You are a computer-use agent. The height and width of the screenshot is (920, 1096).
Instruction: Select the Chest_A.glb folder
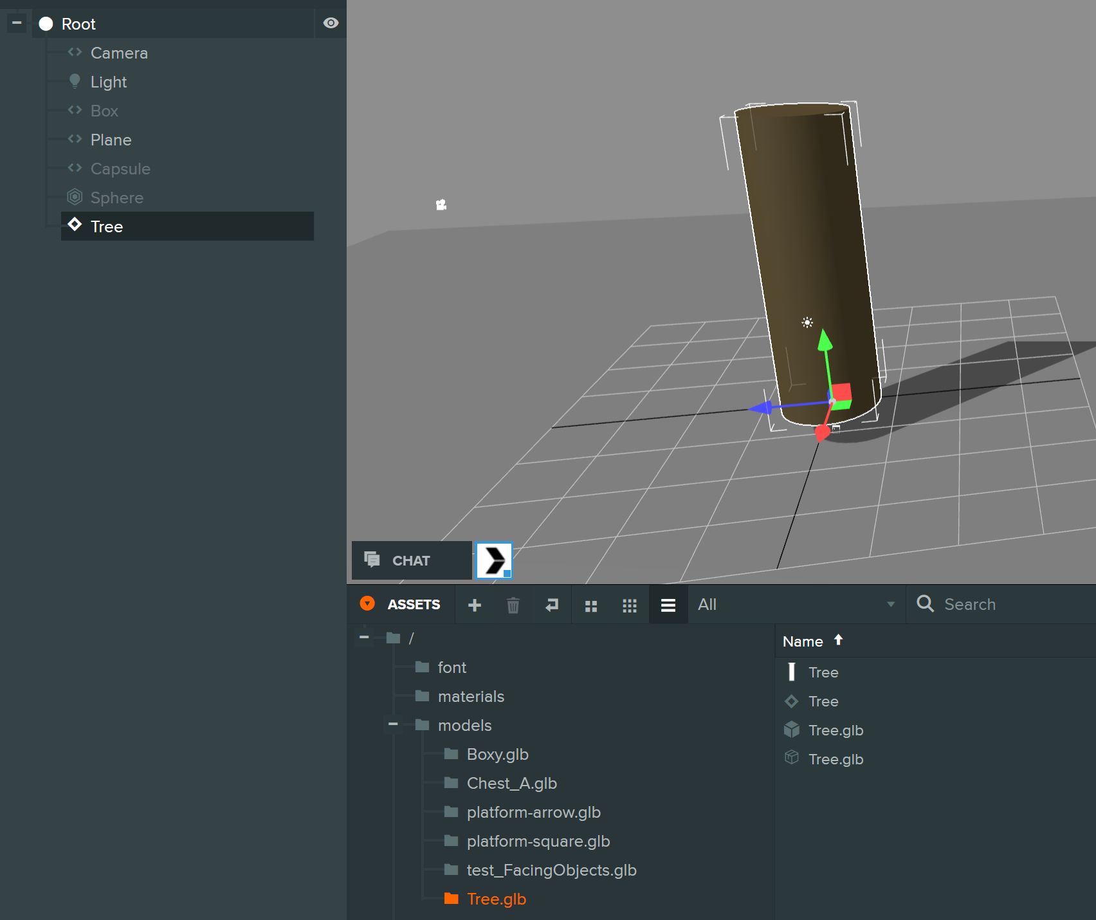click(x=511, y=783)
